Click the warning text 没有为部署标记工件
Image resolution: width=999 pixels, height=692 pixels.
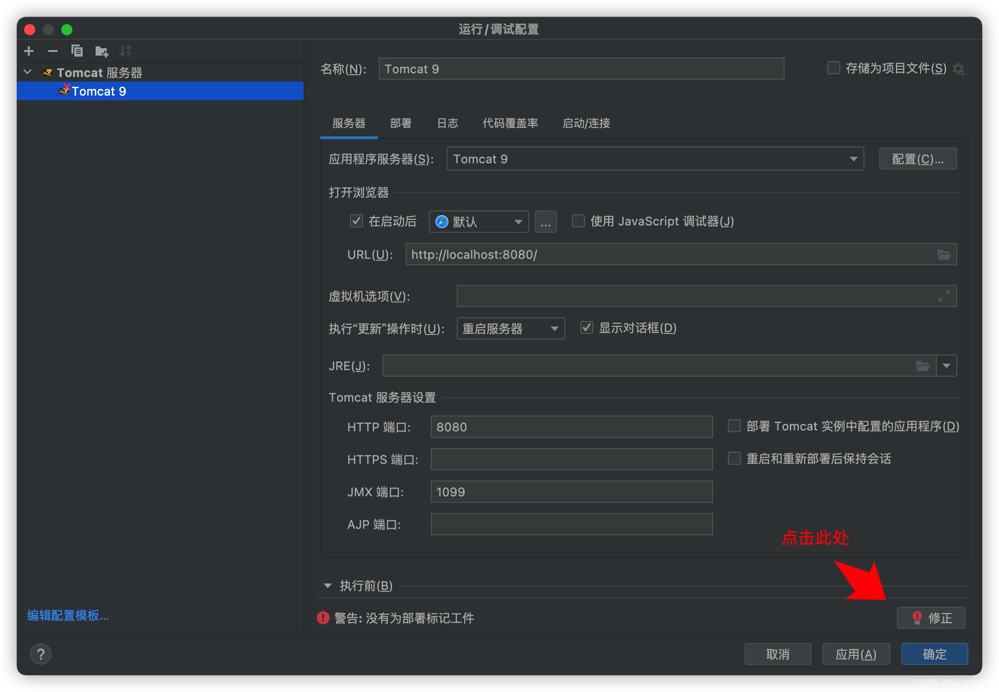[x=420, y=618]
